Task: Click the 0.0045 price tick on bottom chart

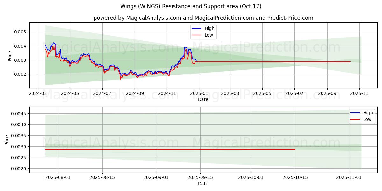Action: [18, 114]
